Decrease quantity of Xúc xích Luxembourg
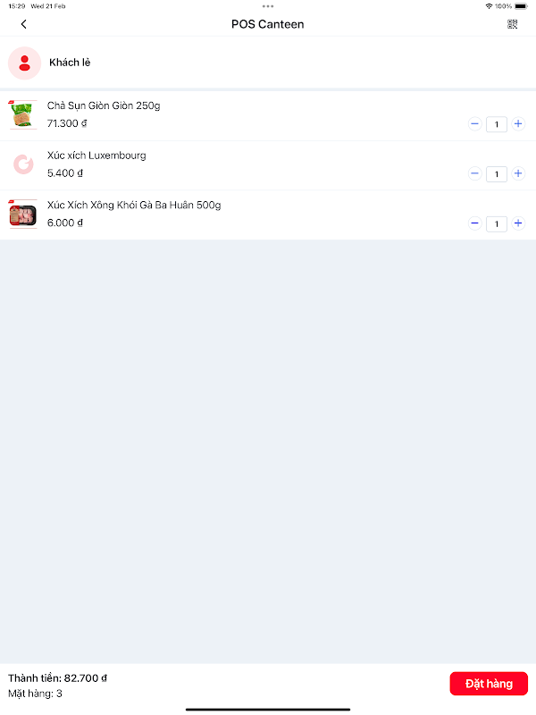 [475, 173]
